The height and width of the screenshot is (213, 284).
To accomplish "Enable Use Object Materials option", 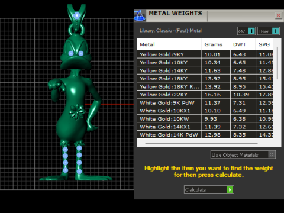I will [243, 155].
